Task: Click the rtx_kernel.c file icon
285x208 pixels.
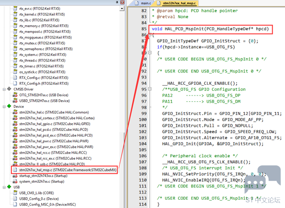Action: point(15,14)
